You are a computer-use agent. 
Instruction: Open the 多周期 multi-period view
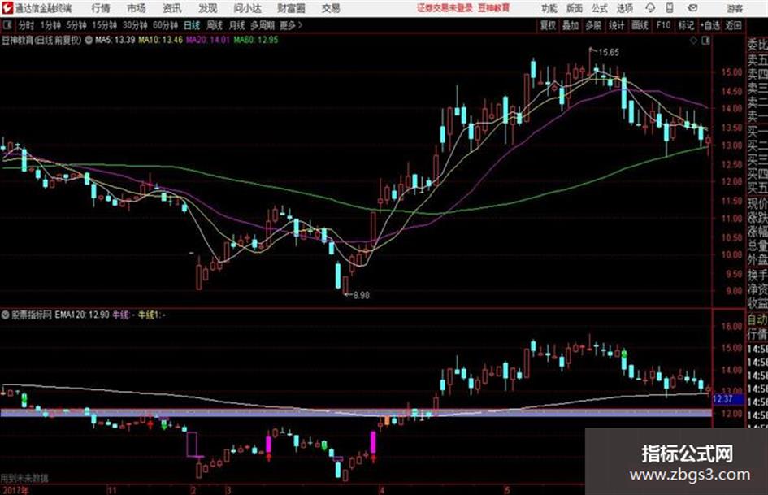click(x=263, y=25)
